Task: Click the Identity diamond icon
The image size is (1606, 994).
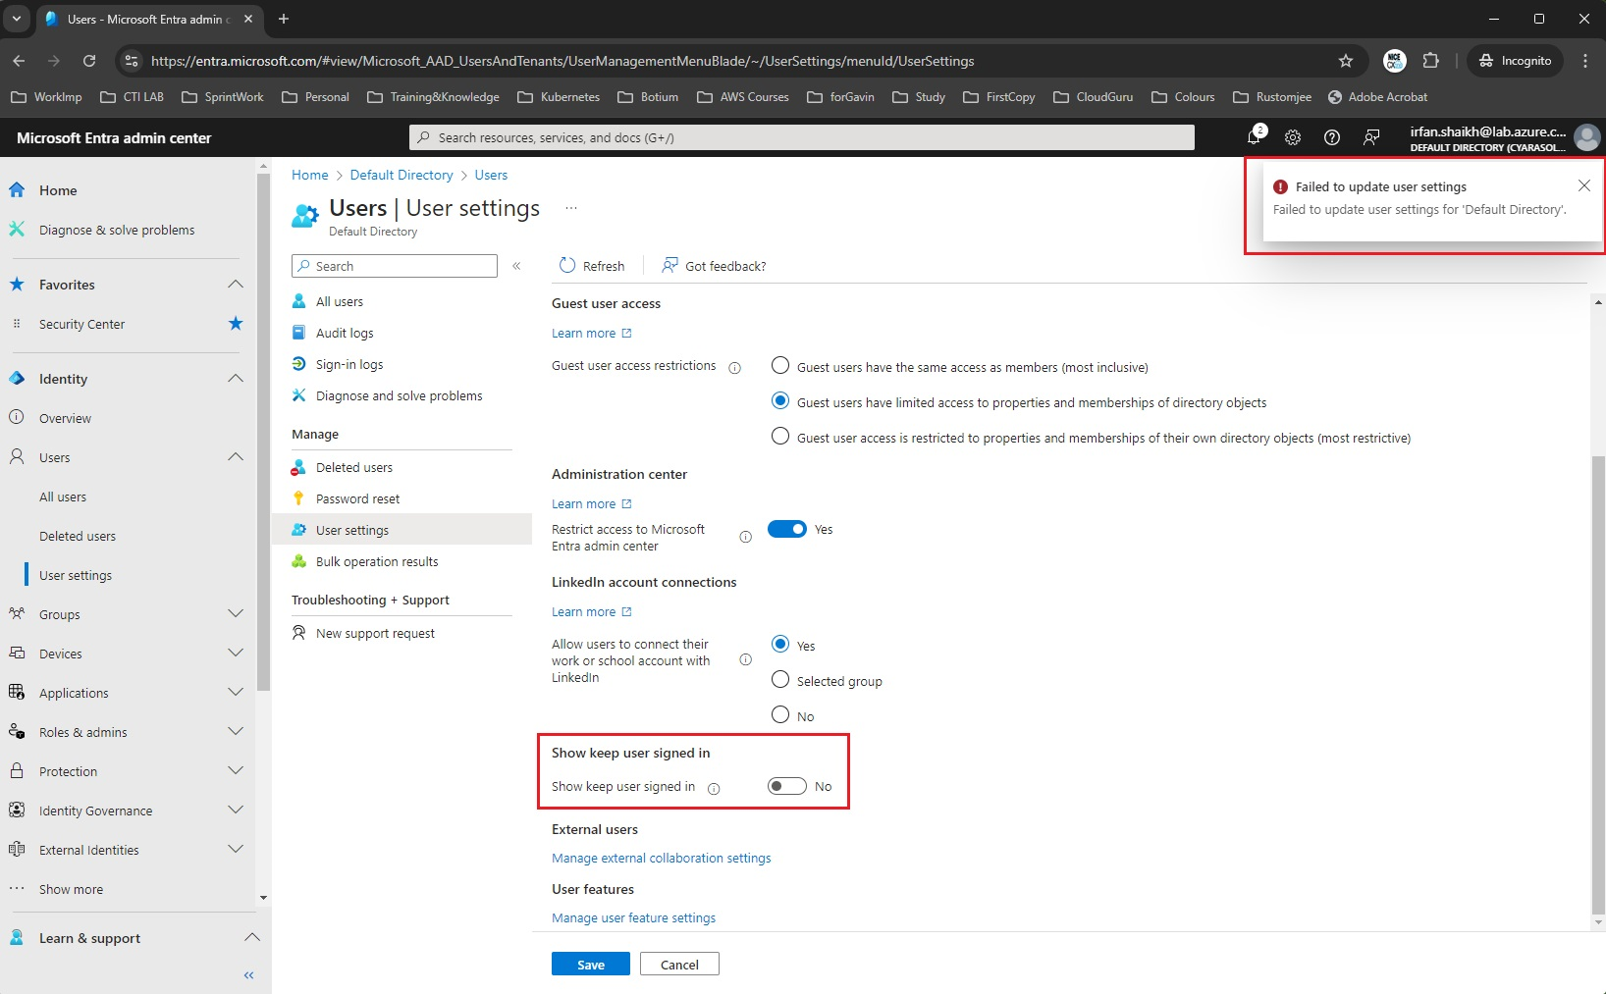Action: [17, 379]
